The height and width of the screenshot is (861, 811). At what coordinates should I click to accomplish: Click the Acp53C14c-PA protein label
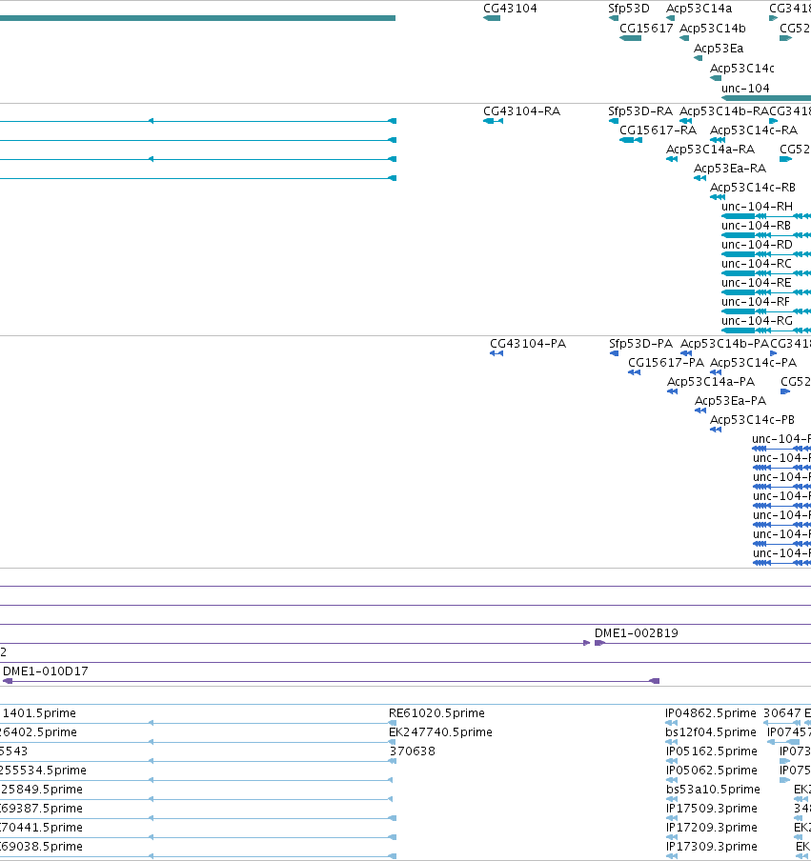(x=753, y=363)
